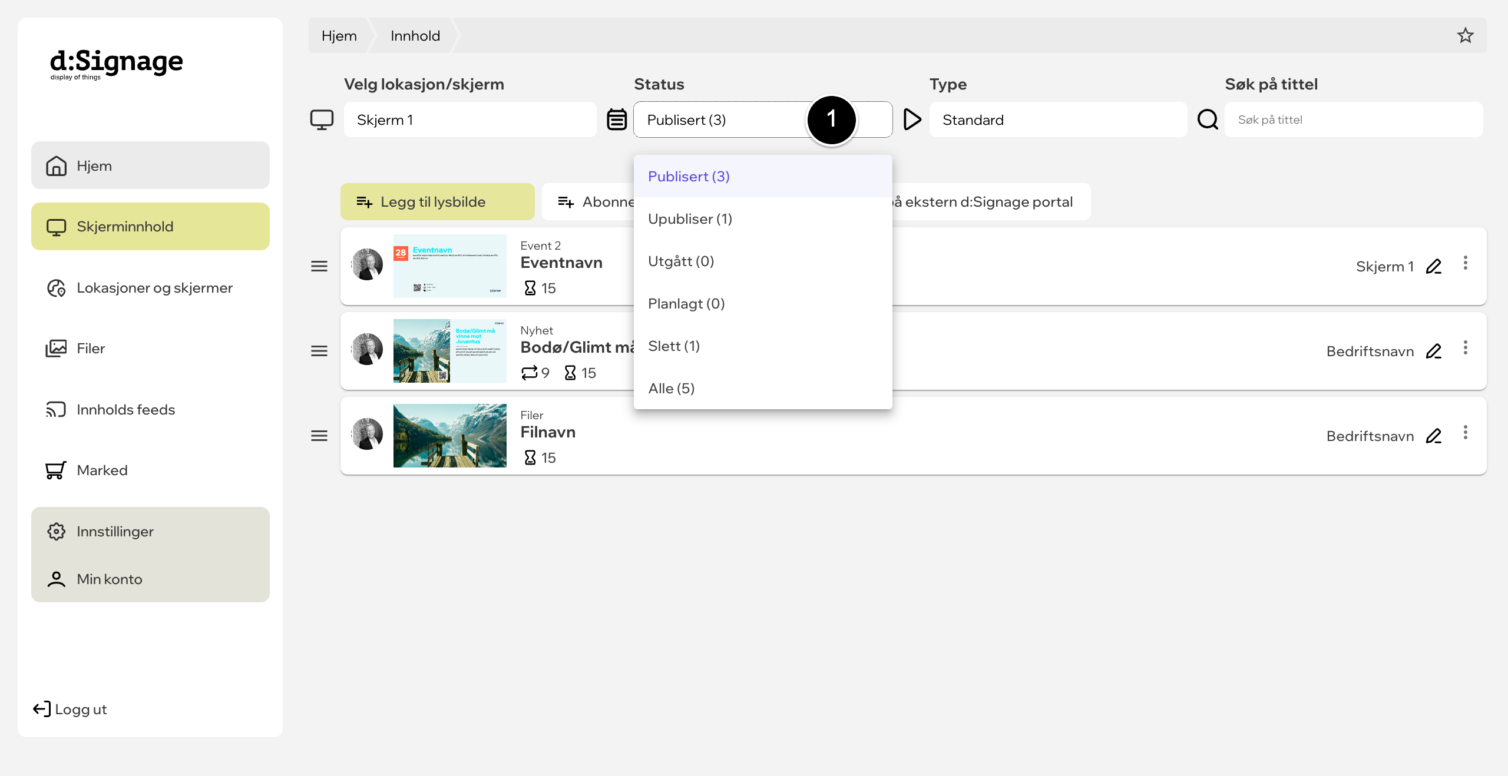Click Legg til lysbilde button
The height and width of the screenshot is (776, 1508).
[438, 202]
